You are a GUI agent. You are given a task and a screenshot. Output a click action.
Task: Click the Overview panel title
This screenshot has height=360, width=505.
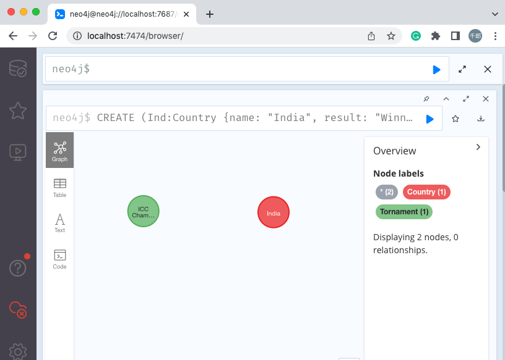tap(395, 151)
